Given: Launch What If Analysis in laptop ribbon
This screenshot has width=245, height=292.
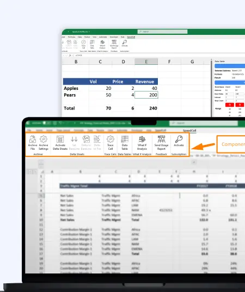Looking at the screenshot, I should (142, 143).
